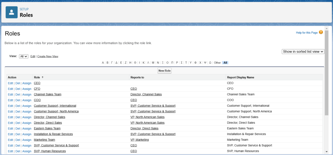Open Director, Direct Sales role link

tap(48, 123)
